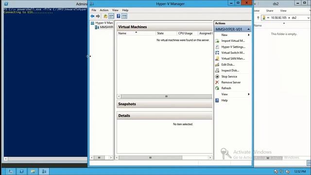Click the Snapshots section header

click(x=164, y=104)
